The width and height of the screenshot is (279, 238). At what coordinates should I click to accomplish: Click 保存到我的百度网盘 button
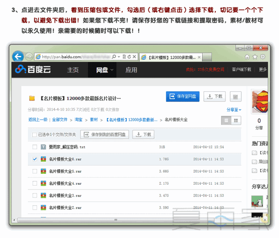[105, 135]
